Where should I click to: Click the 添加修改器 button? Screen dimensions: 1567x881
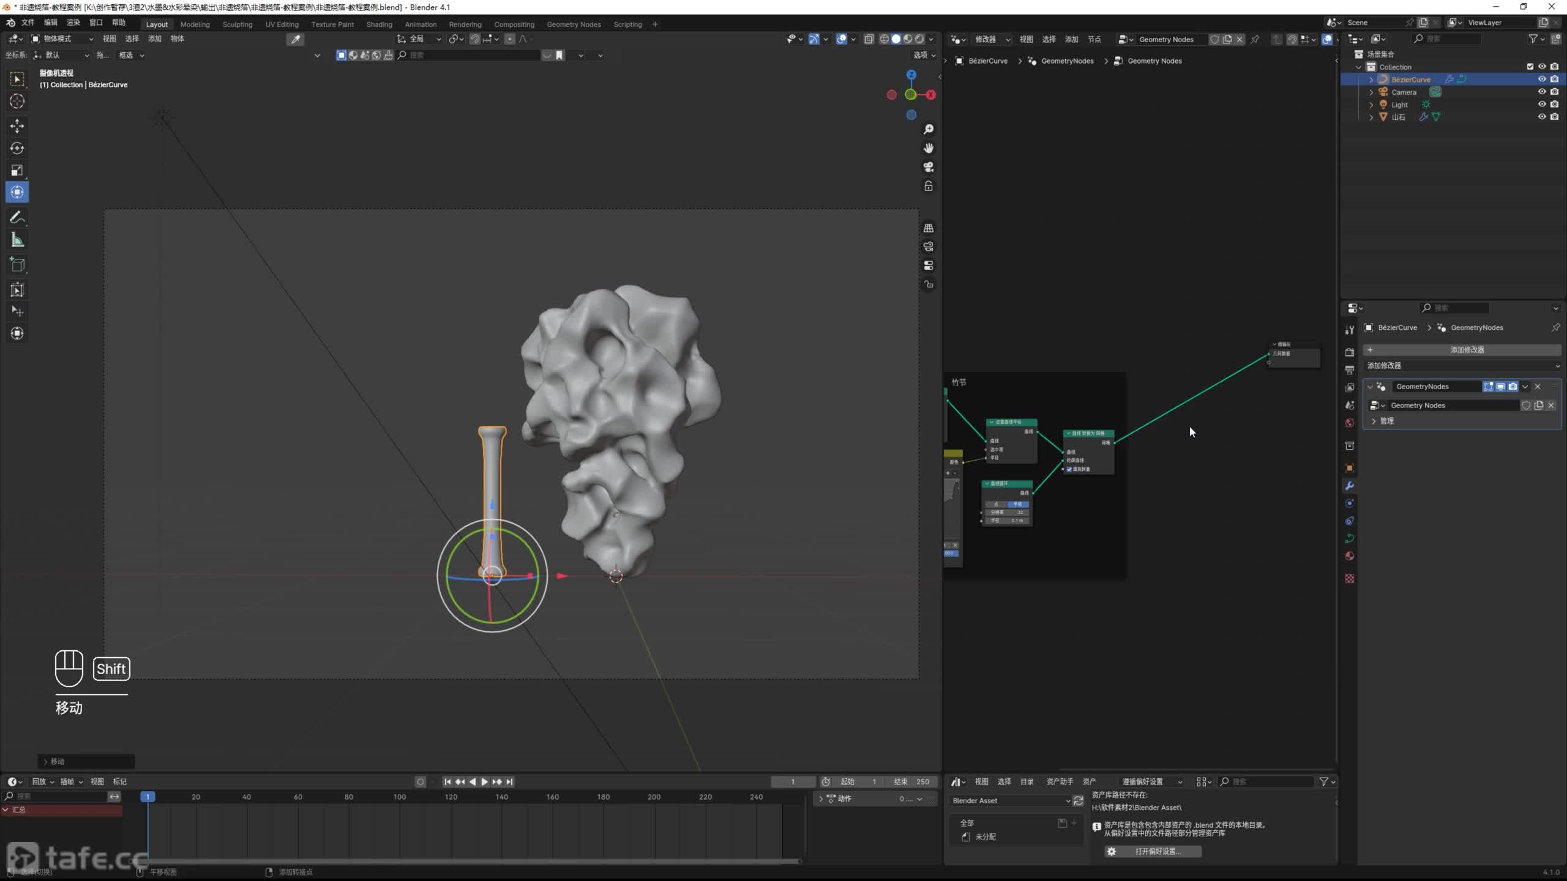[1466, 350]
